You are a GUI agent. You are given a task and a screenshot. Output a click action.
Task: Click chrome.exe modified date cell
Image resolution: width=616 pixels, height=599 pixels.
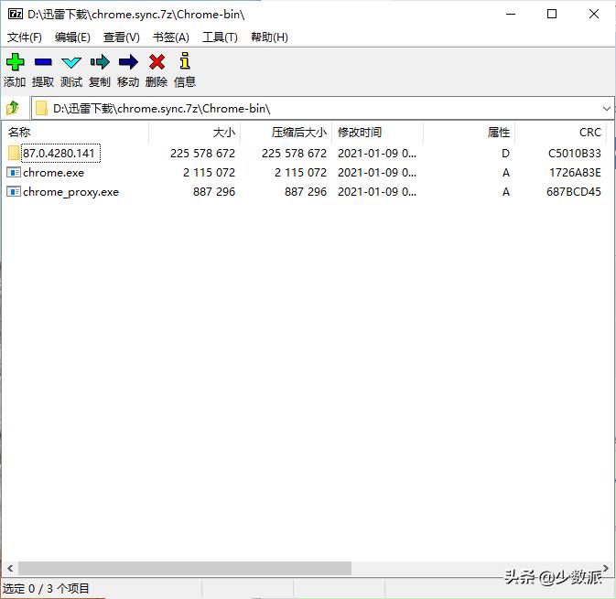377,172
